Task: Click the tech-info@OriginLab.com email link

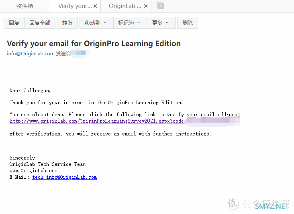Action: coord(65,177)
